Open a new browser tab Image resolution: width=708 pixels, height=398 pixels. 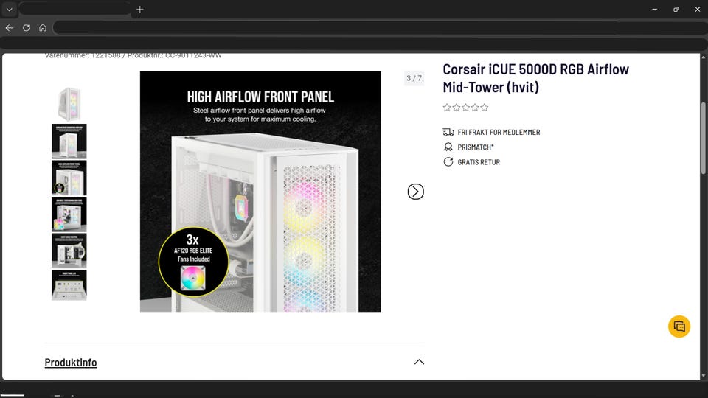140,10
